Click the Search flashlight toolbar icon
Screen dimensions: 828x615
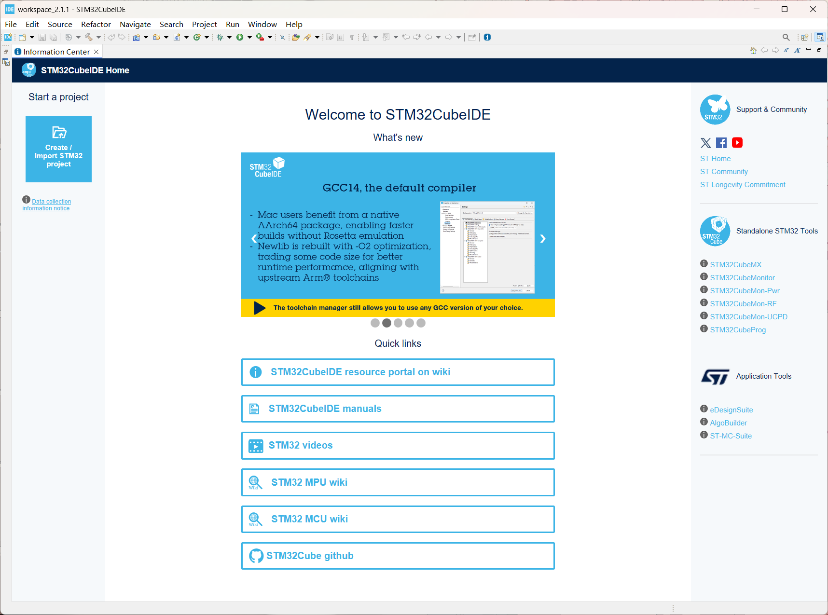click(x=308, y=37)
